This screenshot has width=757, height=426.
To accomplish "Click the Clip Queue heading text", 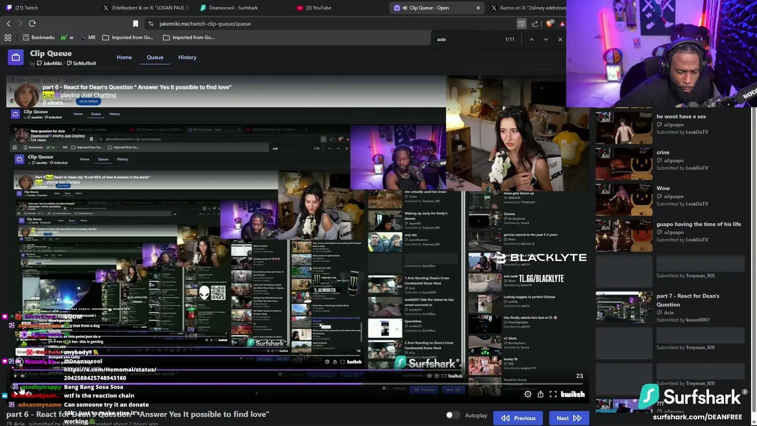I will tap(51, 53).
